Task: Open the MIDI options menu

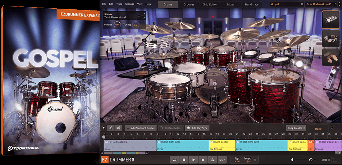Action: point(326,160)
